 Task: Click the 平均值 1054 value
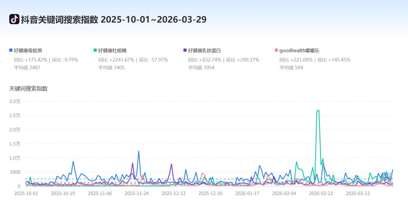point(201,68)
